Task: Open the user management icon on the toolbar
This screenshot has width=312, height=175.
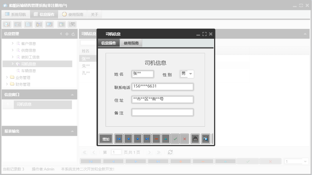Action: (x=39, y=24)
